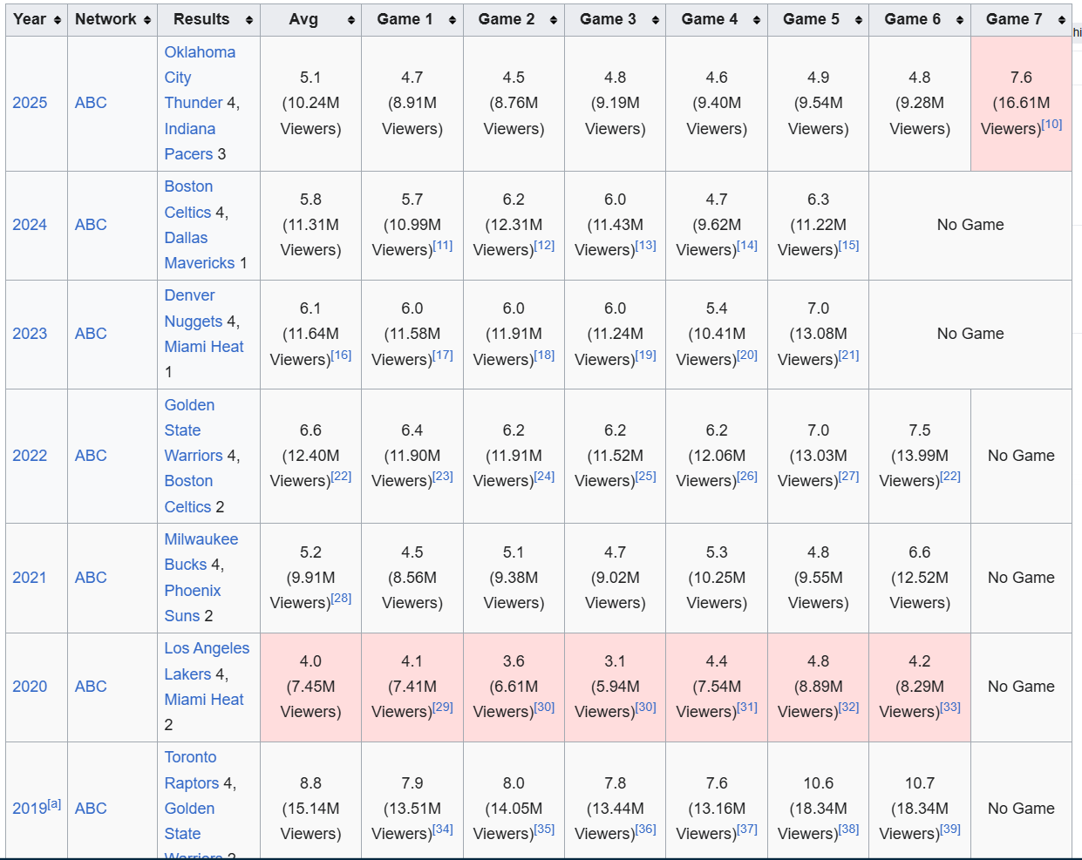
Task: Open citation [16] in 2023 Avg cell
Action: [342, 355]
